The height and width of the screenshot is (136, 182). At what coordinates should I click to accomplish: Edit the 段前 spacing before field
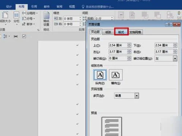coord(103,19)
